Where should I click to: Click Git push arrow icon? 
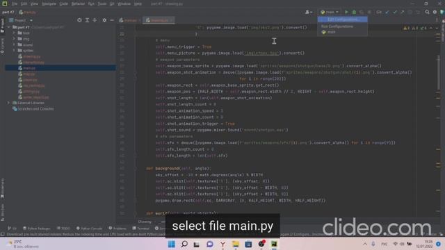click(402, 12)
